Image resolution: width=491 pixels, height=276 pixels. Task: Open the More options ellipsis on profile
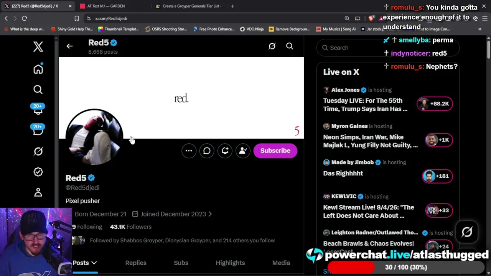point(189,151)
